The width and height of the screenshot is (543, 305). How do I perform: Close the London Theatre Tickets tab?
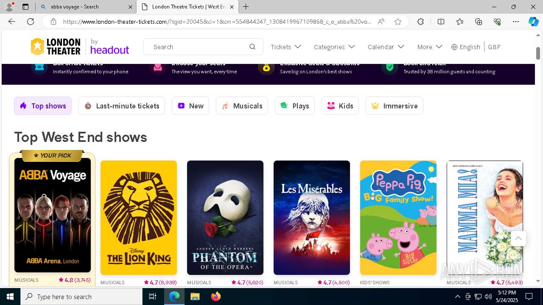[232, 7]
